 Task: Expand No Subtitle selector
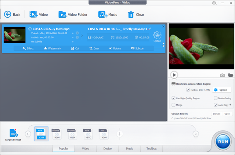coord(73,42)
